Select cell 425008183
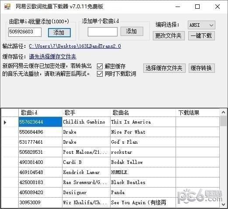 40,182
